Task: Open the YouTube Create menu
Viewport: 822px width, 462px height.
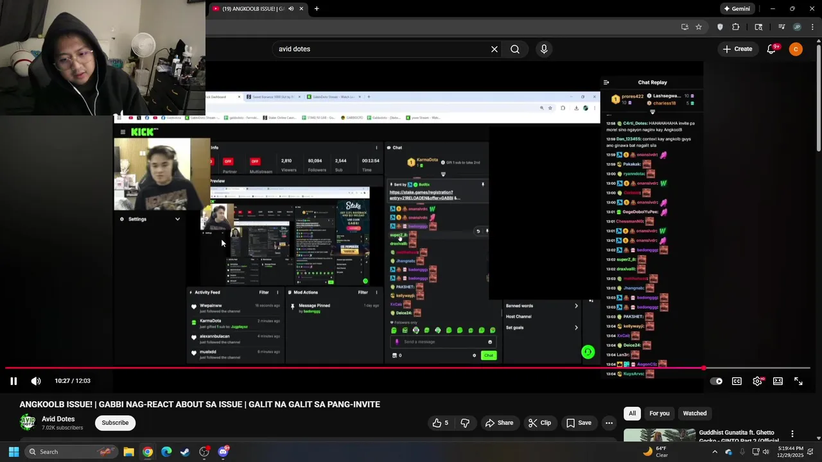Action: click(737, 49)
